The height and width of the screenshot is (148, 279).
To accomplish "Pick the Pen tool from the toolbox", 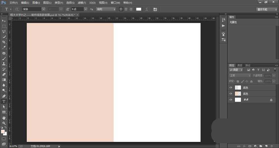I will pyautogui.click(x=4, y=96).
